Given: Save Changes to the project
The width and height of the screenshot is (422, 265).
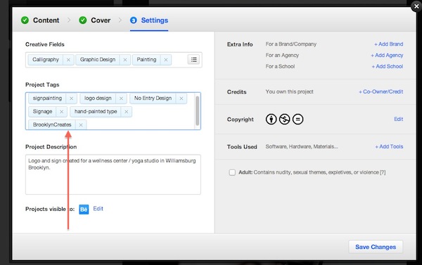Looking at the screenshot, I should pos(376,247).
